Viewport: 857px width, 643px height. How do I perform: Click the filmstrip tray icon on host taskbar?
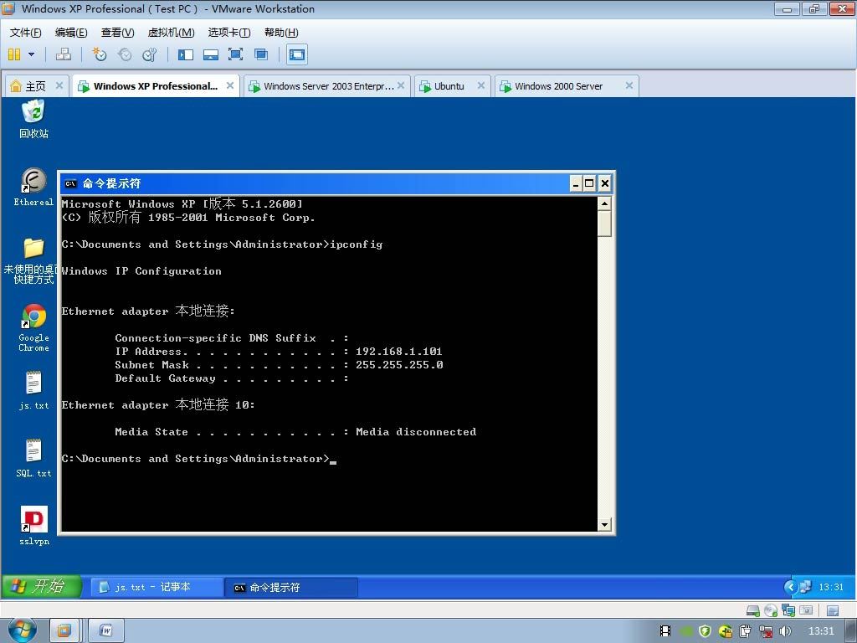(x=665, y=631)
